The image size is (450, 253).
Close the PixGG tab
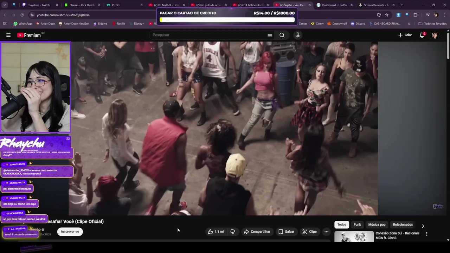(x=141, y=5)
